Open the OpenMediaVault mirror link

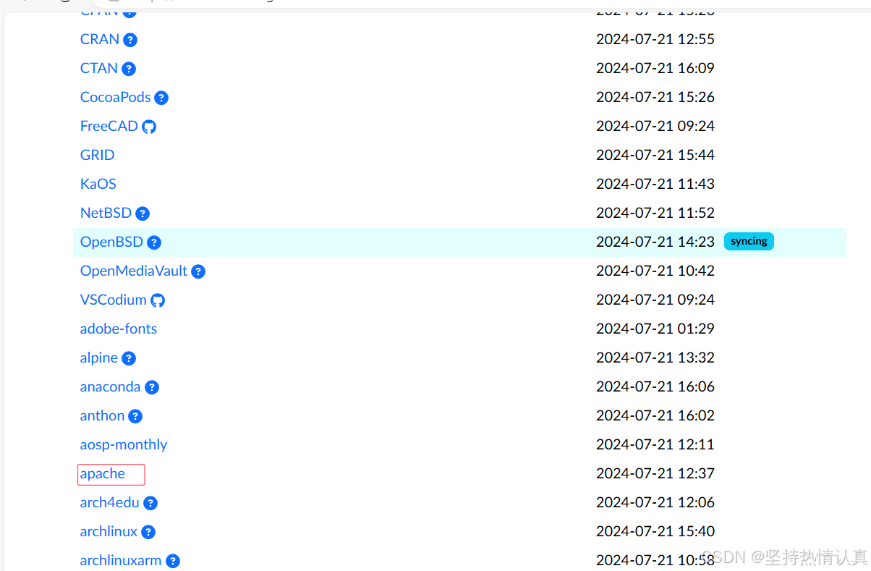(x=134, y=271)
